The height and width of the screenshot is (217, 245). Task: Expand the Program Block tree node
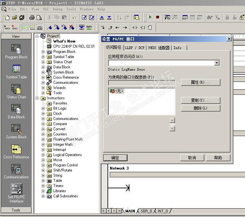(43, 52)
